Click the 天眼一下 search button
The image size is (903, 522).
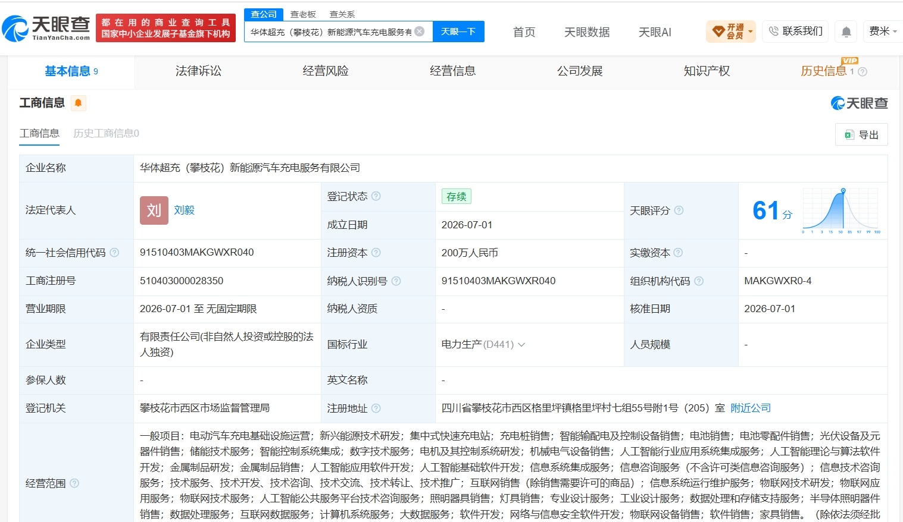(x=458, y=32)
